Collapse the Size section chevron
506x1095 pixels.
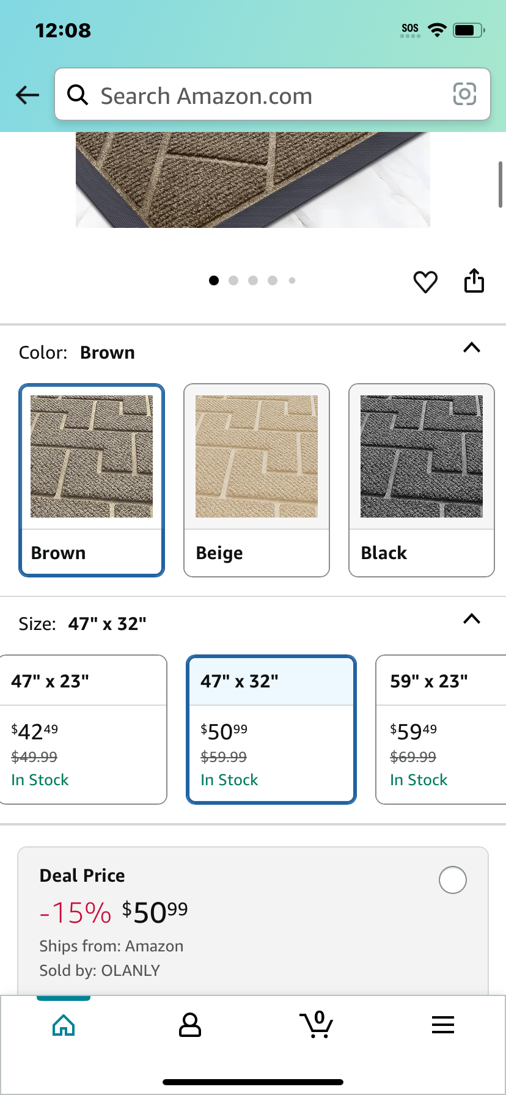point(472,619)
